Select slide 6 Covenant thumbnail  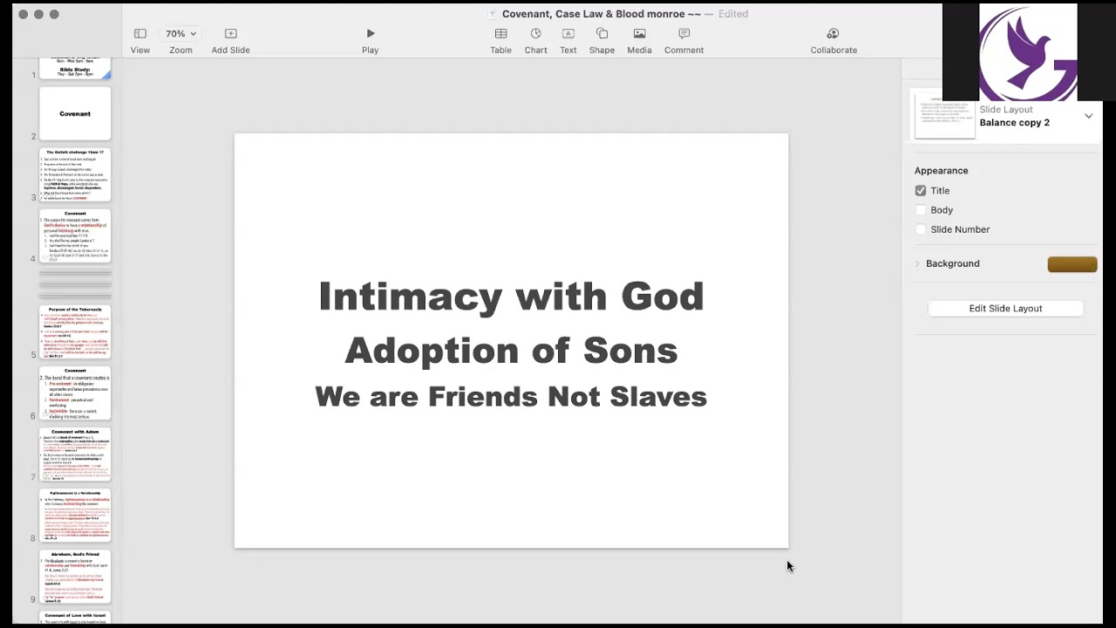coord(75,392)
